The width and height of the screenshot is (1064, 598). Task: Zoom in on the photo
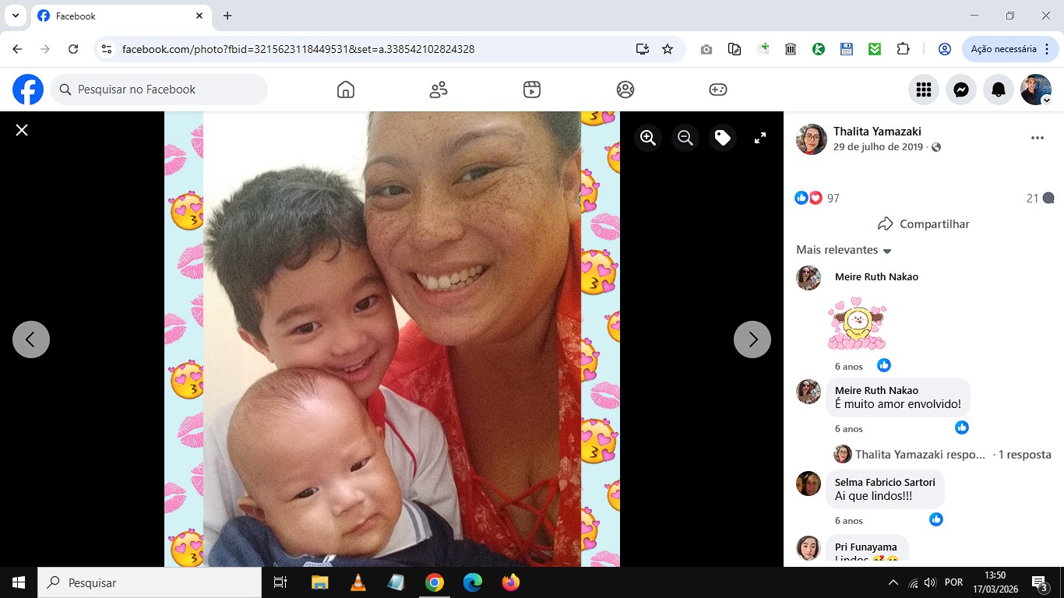648,138
